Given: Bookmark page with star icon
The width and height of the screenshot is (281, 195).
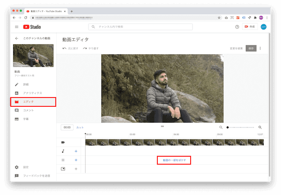Looking at the screenshot, I should coord(219,18).
